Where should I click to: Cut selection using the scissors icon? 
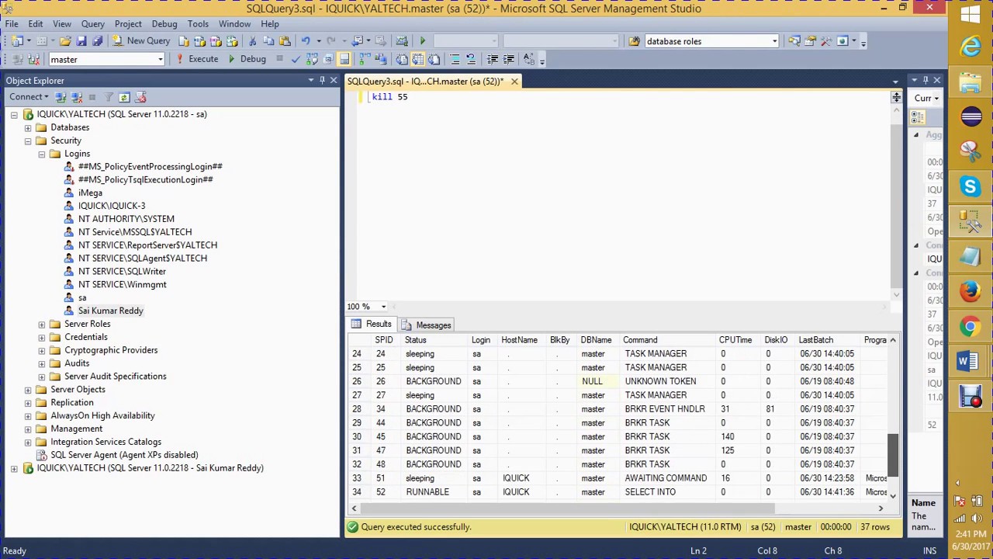pyautogui.click(x=253, y=41)
